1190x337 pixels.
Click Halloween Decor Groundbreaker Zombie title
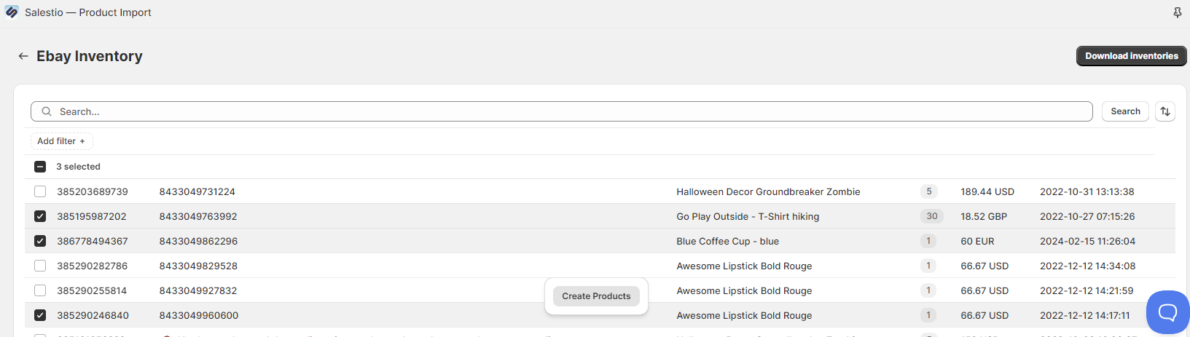768,191
